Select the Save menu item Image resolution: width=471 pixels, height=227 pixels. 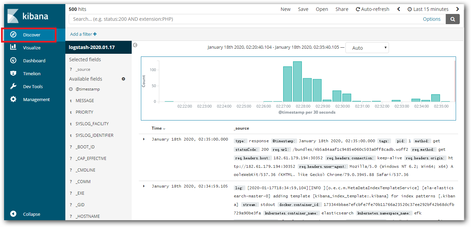coord(303,9)
